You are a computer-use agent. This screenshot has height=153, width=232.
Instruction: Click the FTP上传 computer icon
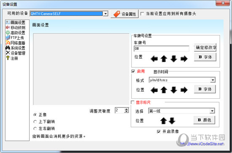point(8,37)
